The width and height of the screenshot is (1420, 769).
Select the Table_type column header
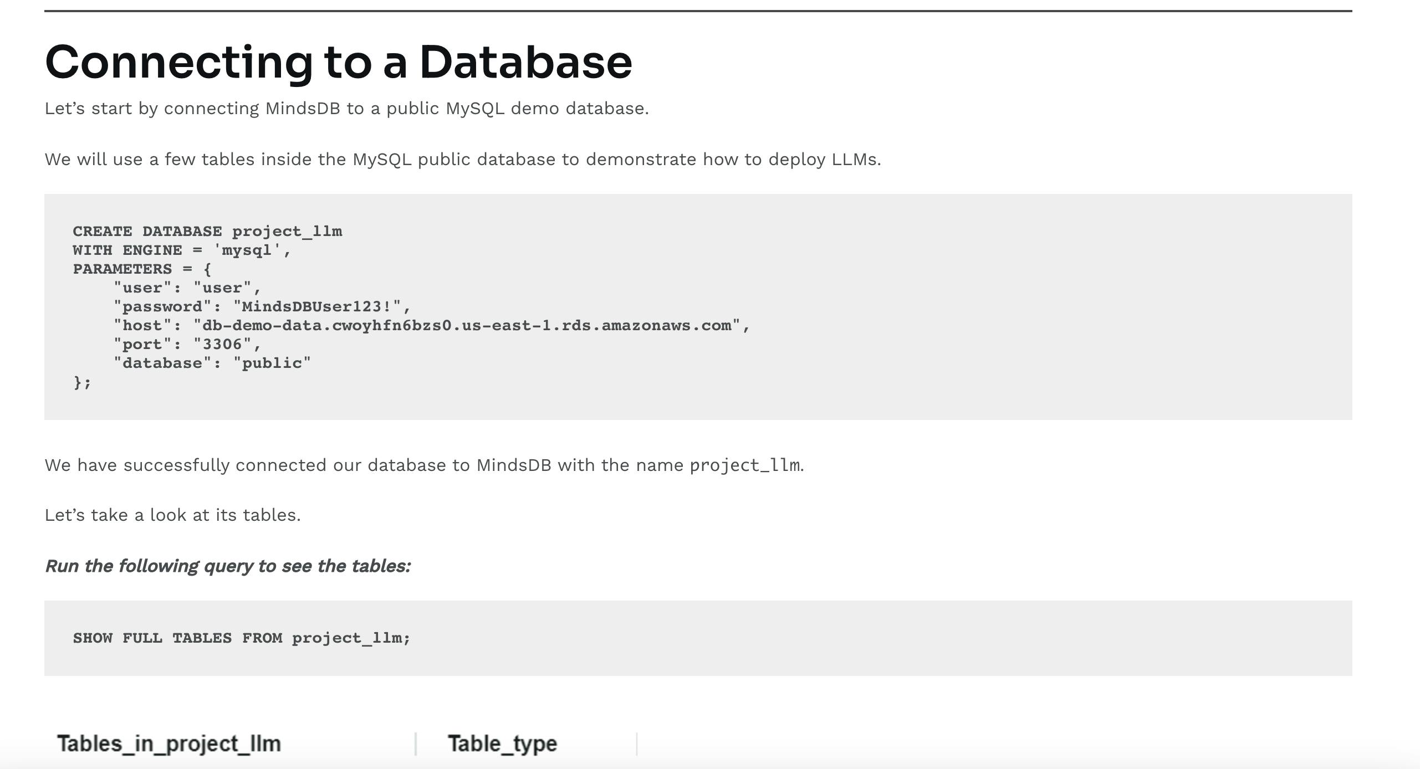tap(502, 744)
